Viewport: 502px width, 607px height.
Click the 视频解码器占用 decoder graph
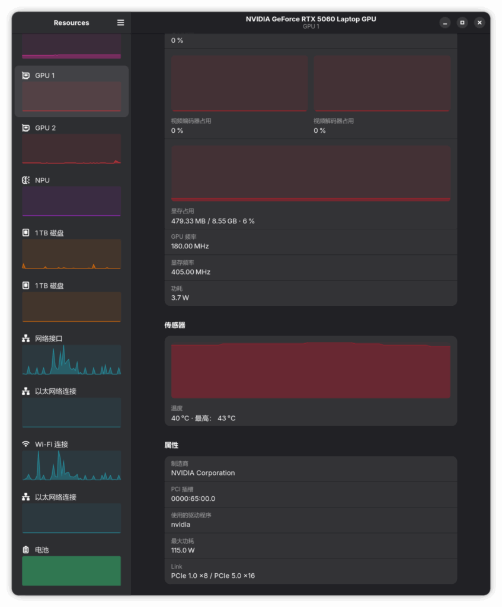(382, 84)
